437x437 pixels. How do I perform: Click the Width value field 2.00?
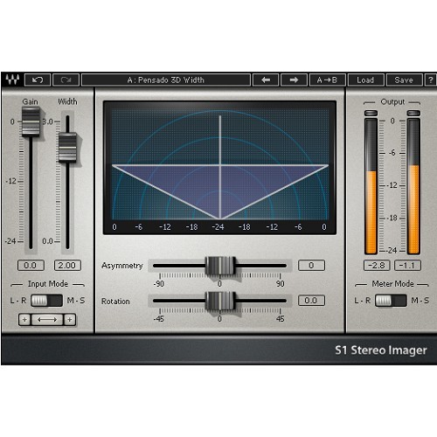pos(67,266)
